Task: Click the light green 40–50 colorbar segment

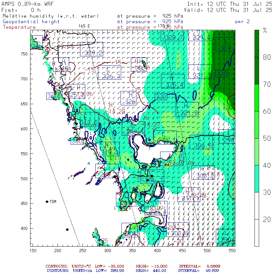Action: point(257,152)
